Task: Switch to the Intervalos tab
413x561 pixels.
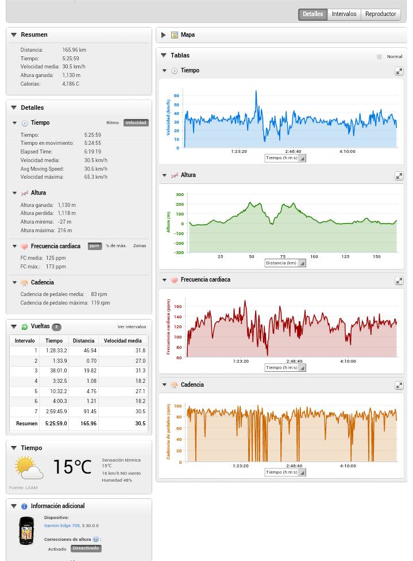Action: coord(344,14)
